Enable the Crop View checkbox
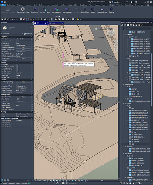The width and height of the screenshot is (153, 185). [x=17, y=65]
